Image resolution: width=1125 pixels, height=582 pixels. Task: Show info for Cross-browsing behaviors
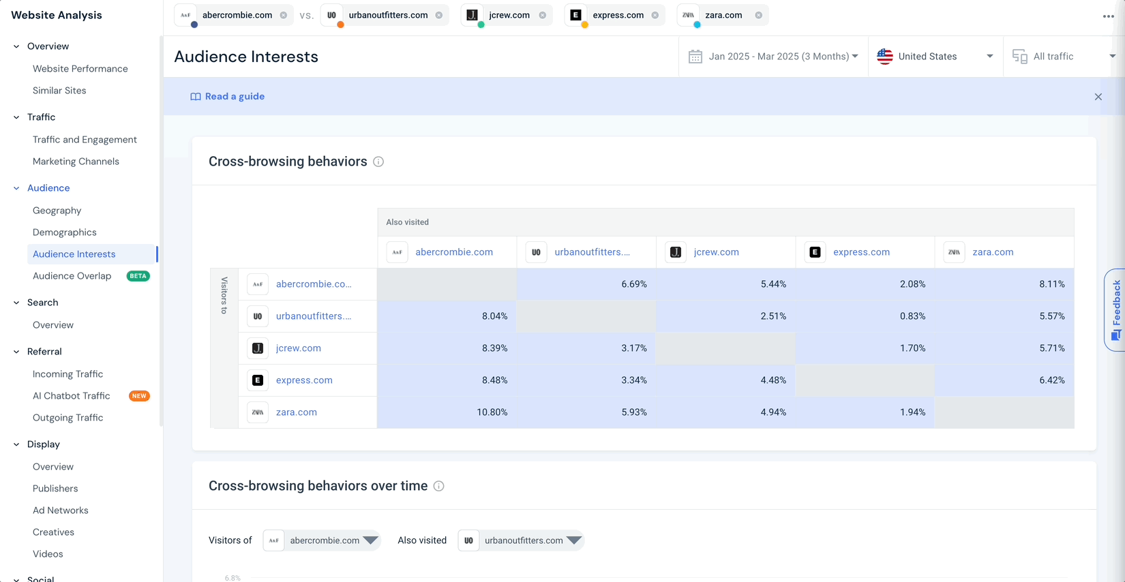378,162
